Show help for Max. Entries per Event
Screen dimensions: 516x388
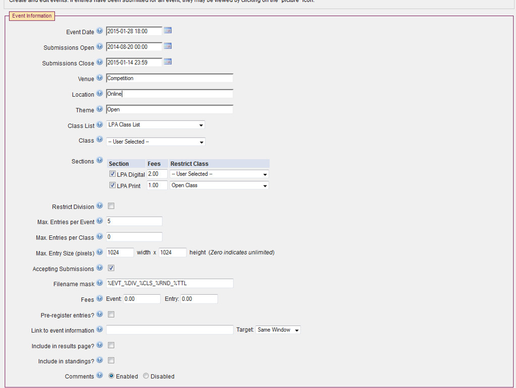[99, 221]
